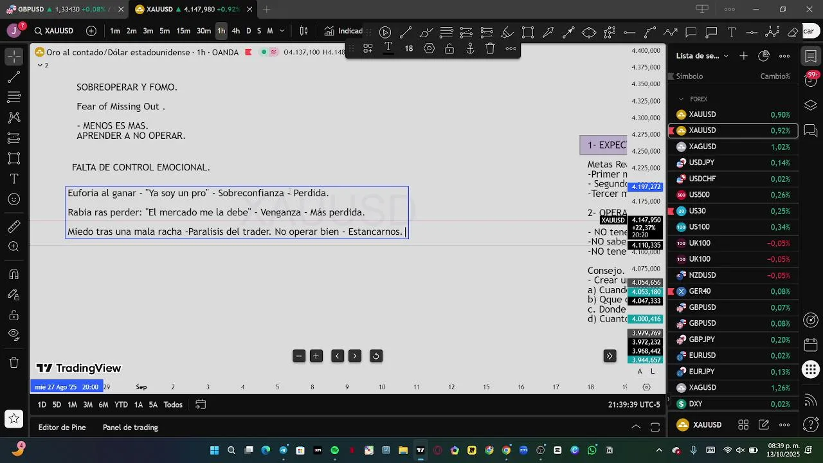Viewport: 823px width, 463px height.
Task: Switch to the 15m timeframe
Action: point(183,31)
